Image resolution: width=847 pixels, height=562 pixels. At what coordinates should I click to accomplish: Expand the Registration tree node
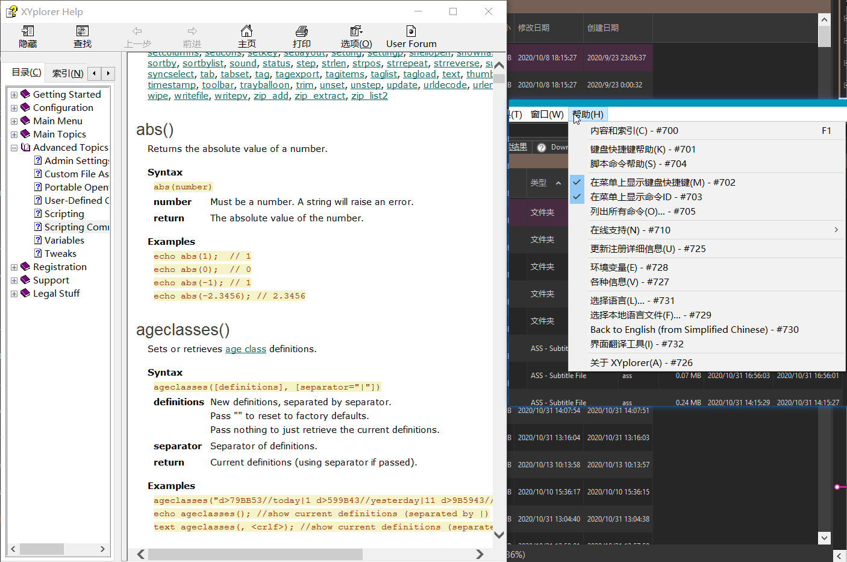[x=14, y=267]
